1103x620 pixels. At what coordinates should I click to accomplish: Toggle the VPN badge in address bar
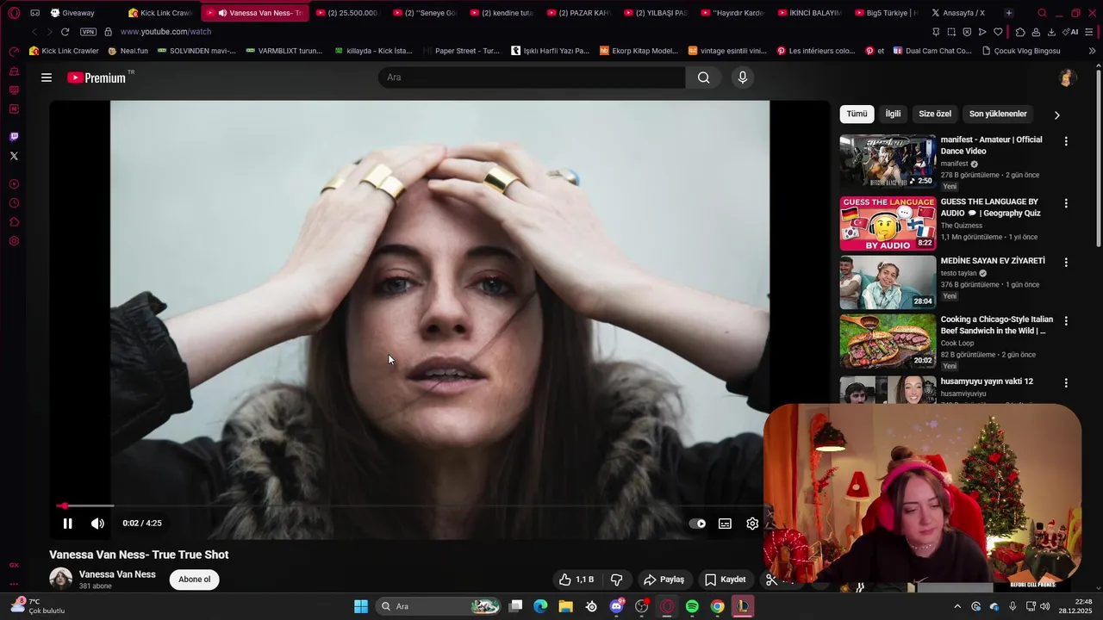pos(89,32)
